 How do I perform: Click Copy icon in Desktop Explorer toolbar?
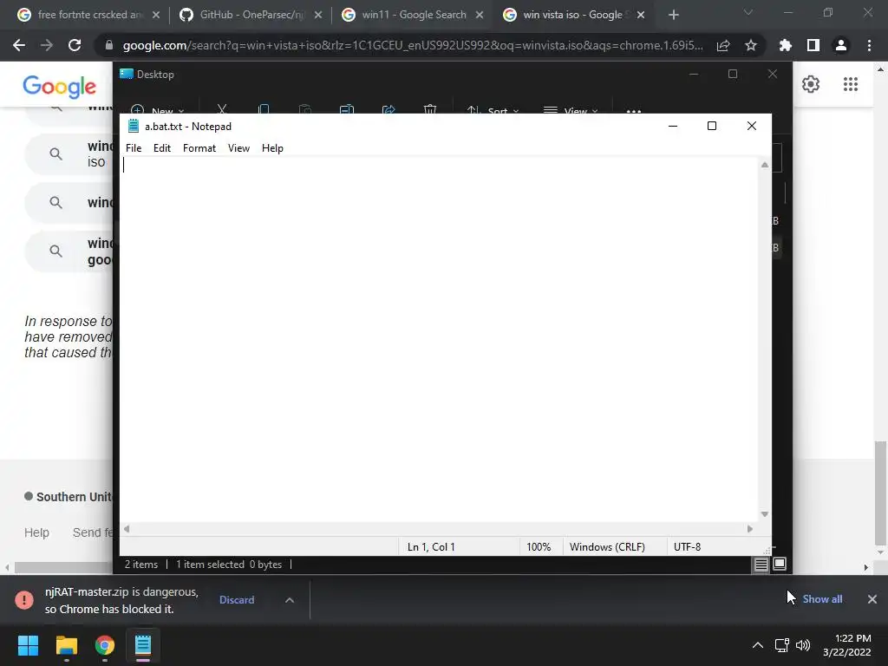[x=264, y=108]
